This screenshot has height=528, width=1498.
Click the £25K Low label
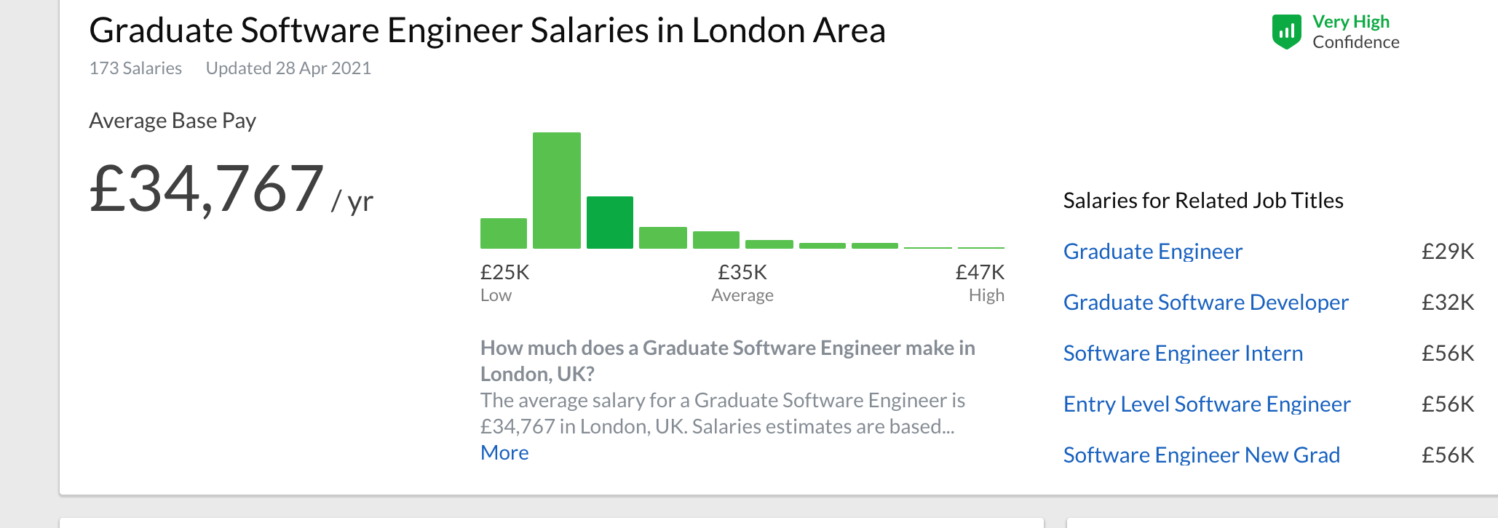504,283
